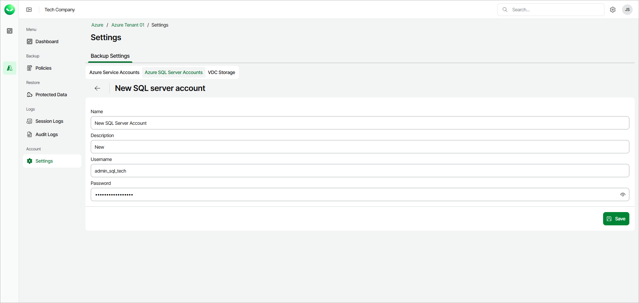Screen dimensions: 639x303
Task: Open Audit Logs
Action: pyautogui.click(x=47, y=134)
